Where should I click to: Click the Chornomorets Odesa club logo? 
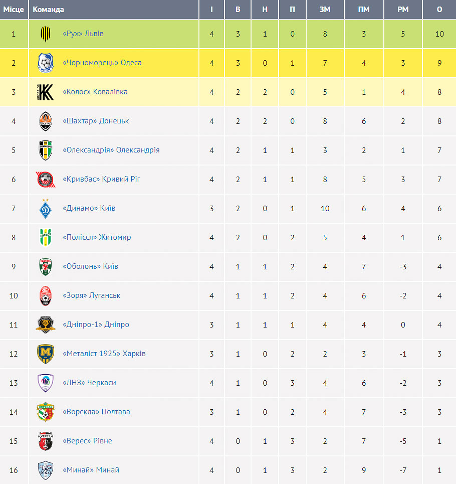pos(46,63)
